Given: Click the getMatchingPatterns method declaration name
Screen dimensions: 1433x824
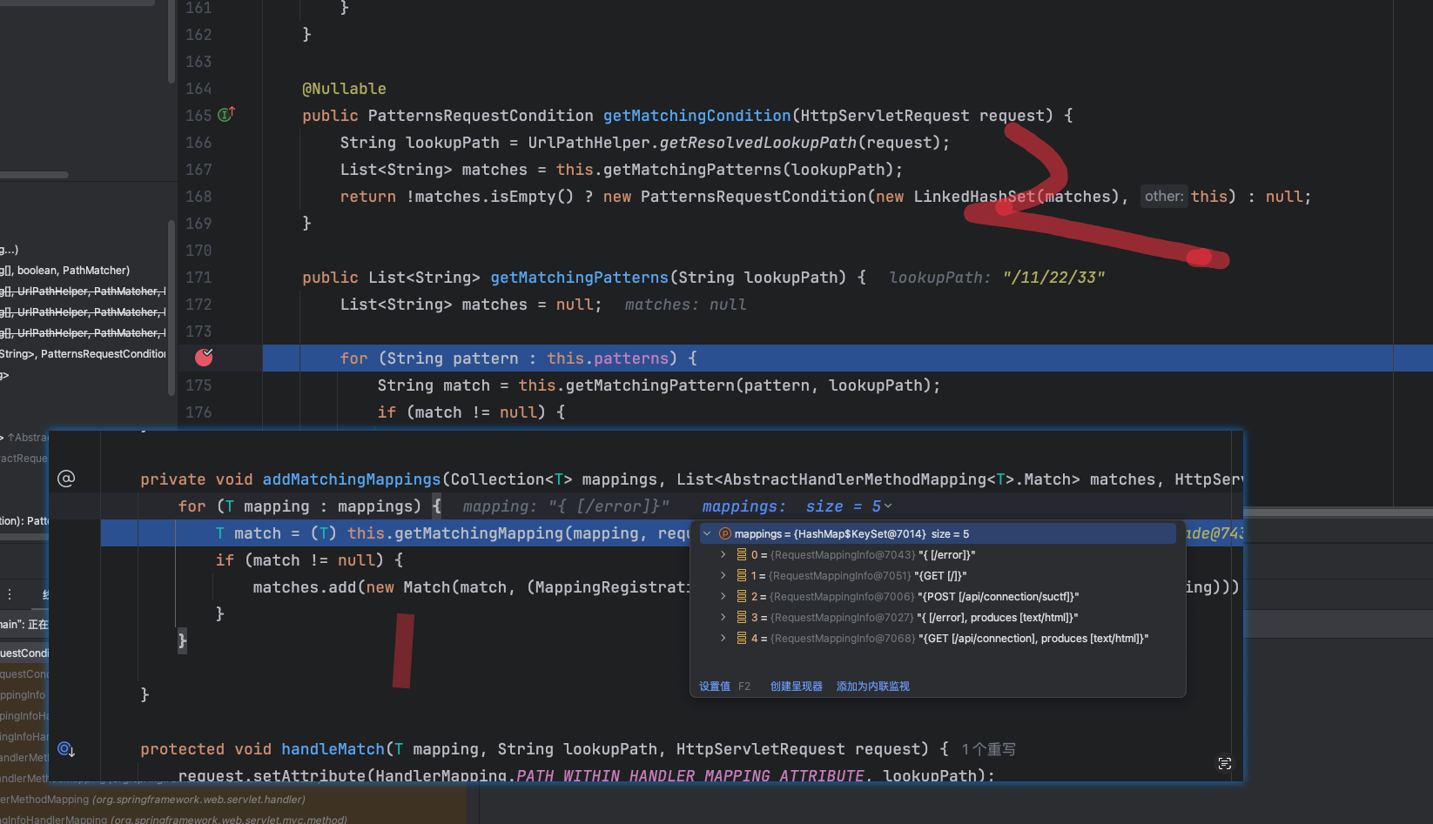Looking at the screenshot, I should [x=579, y=278].
